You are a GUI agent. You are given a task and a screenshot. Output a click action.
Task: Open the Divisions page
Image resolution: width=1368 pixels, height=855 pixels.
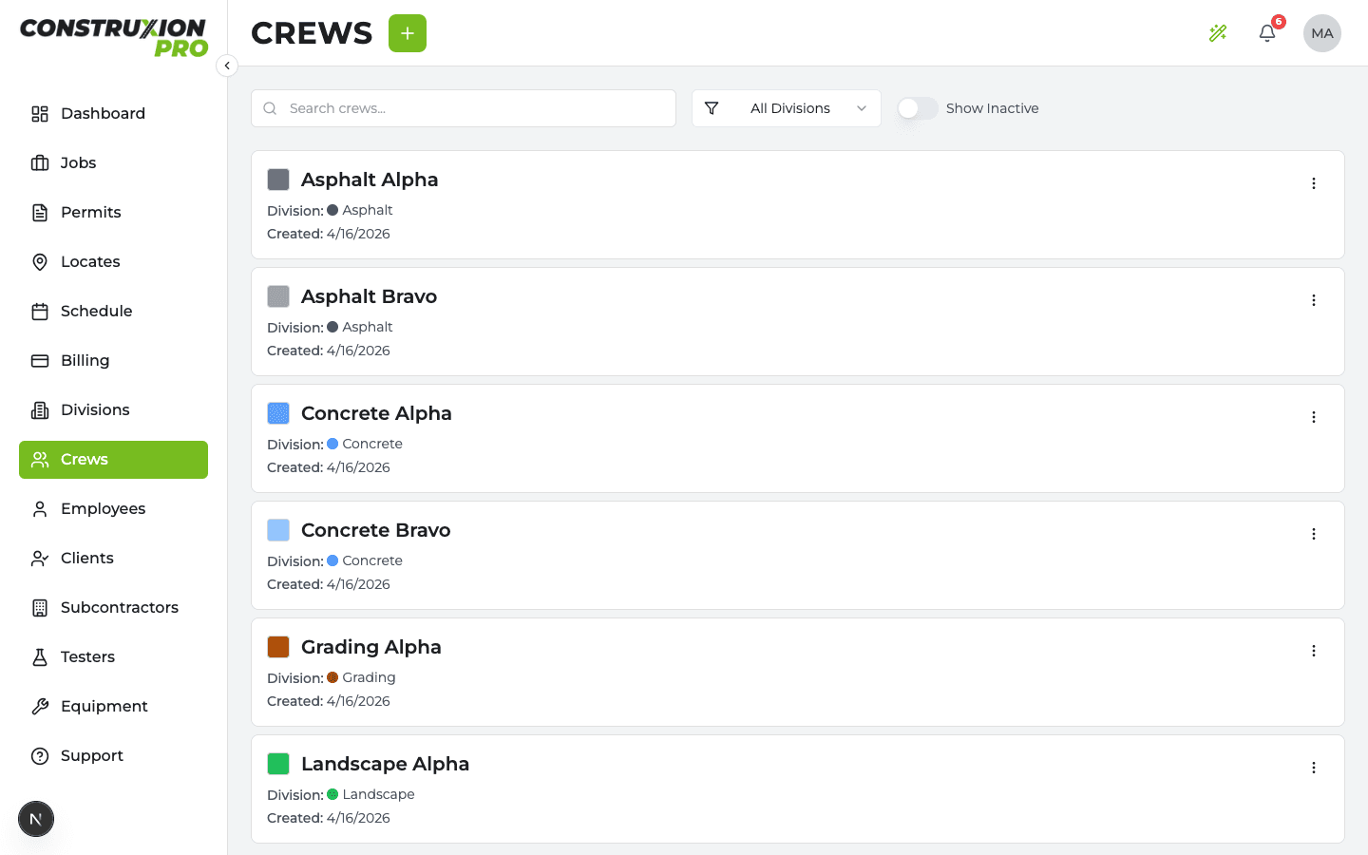point(113,410)
